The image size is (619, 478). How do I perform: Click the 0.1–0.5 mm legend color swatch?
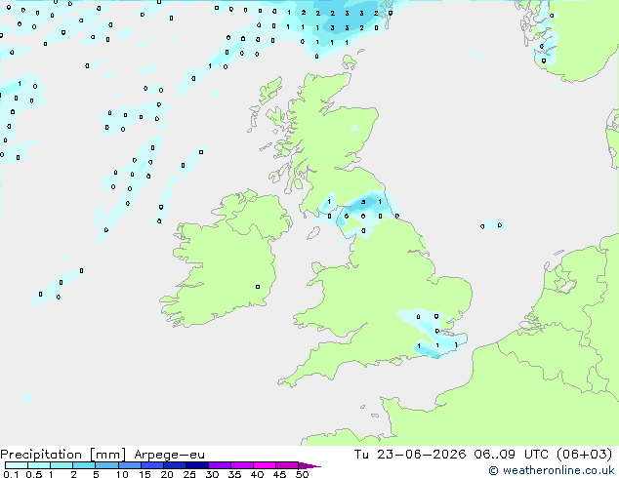click(x=17, y=465)
